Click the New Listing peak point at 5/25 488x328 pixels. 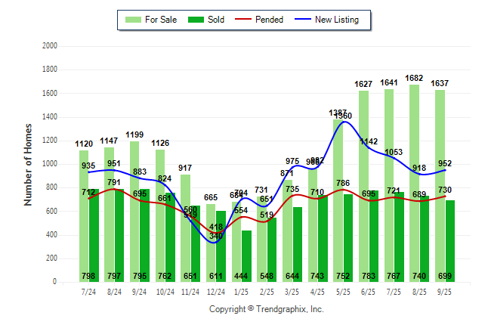[344, 122]
